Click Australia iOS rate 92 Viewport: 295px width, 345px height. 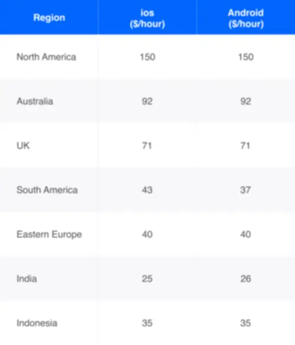point(147,101)
